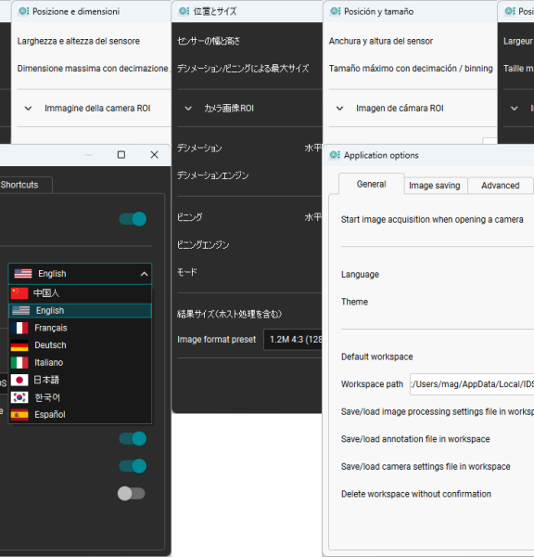This screenshot has height=557, width=534.
Task: Select the Italian flag icon
Action: (19, 363)
